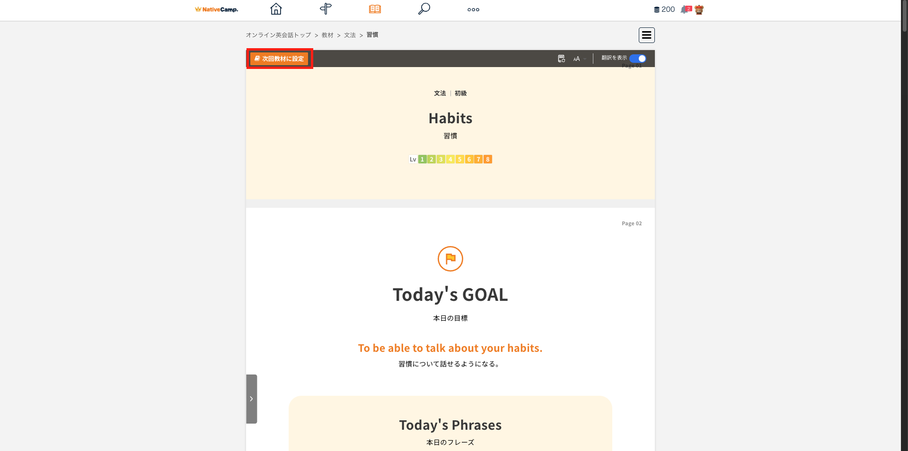Click the 次回教材に設定 button
The width and height of the screenshot is (908, 451).
click(x=279, y=59)
